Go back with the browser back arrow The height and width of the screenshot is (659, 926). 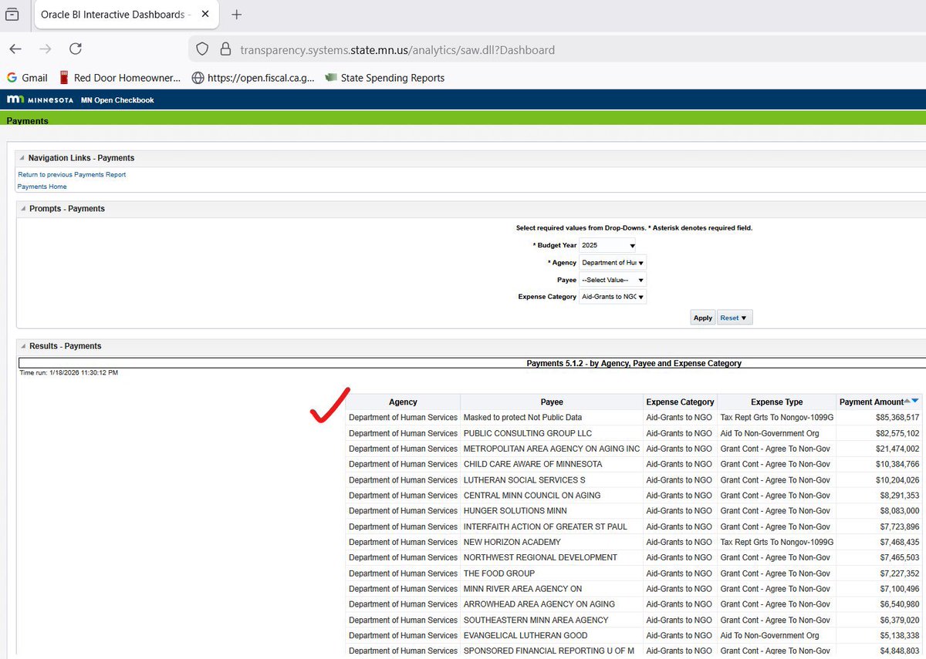pyautogui.click(x=15, y=49)
